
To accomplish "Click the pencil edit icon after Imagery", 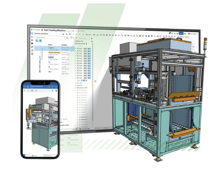I will click(x=73, y=31).
